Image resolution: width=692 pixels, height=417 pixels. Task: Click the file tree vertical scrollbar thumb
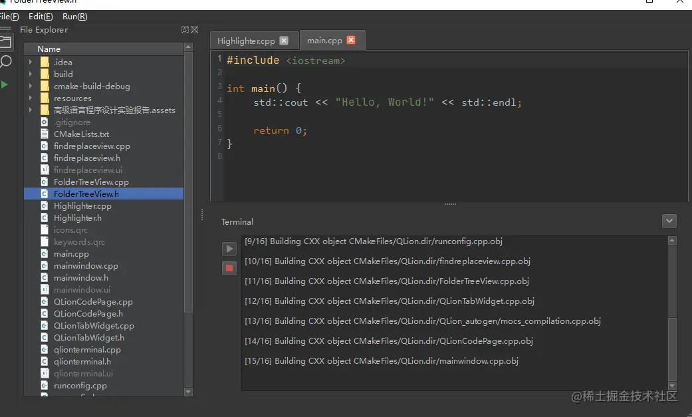pyautogui.click(x=188, y=182)
